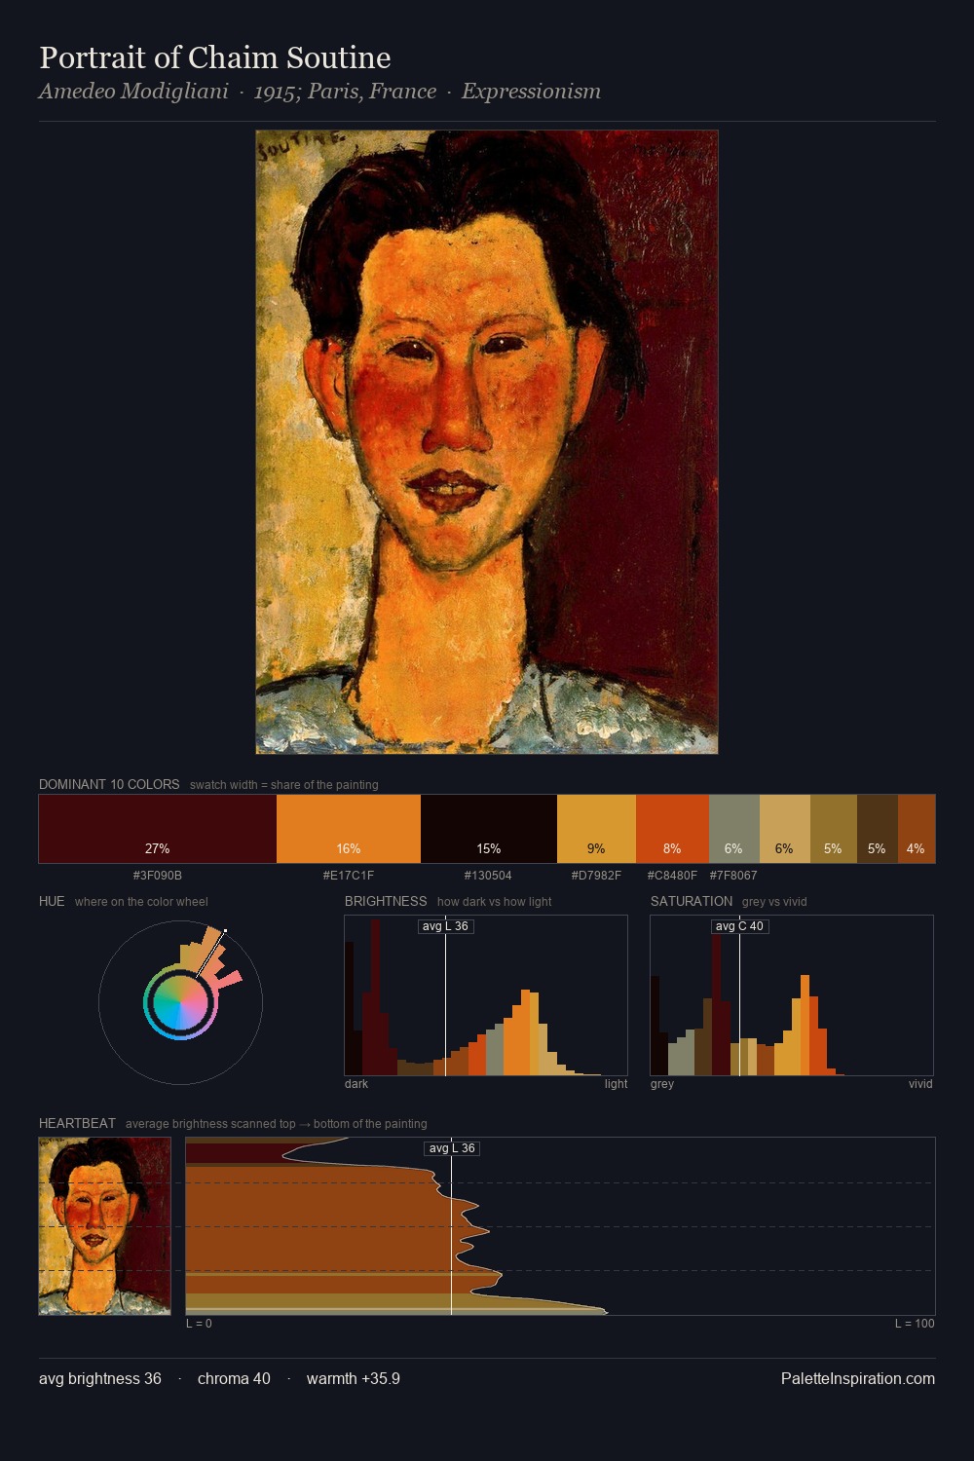Screen dimensions: 974x1461
Task: Click the DOMINANT 10 COLORS heading
Action: [x=109, y=784]
